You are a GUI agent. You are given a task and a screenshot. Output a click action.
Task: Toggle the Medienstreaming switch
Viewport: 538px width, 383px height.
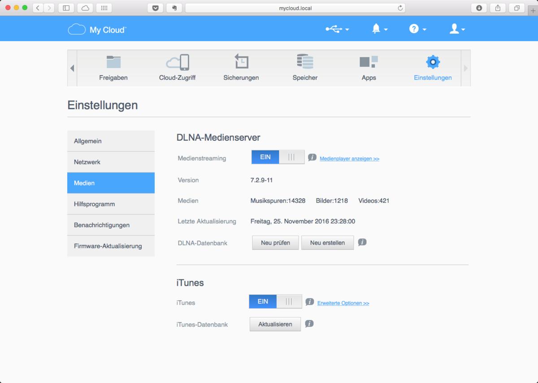(278, 157)
